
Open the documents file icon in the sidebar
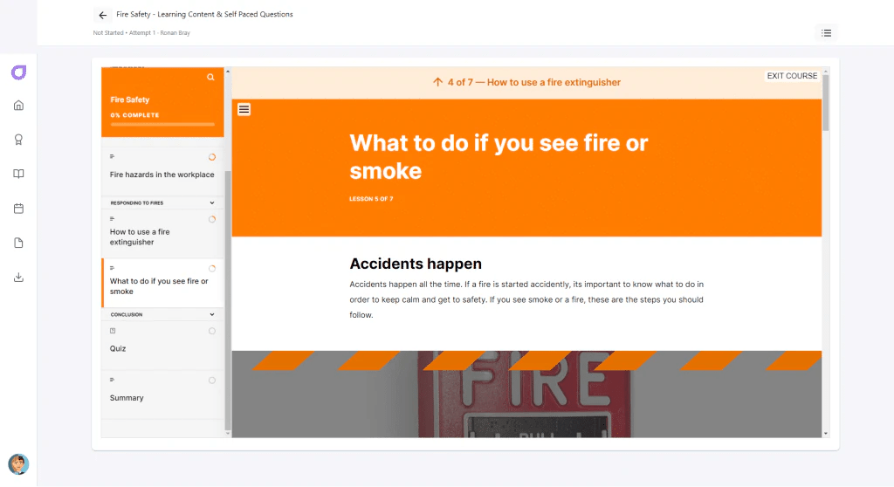coord(19,243)
